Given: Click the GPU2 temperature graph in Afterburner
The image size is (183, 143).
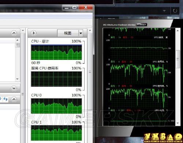Looking at the screenshot, I should (x=139, y=49).
